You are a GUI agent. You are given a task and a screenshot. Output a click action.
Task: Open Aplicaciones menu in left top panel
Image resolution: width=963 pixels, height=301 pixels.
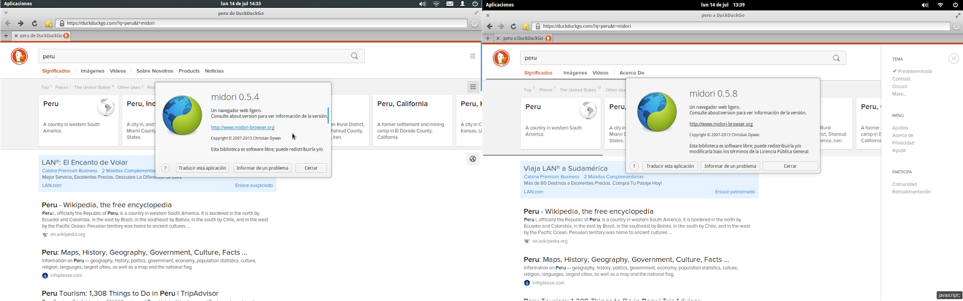(x=18, y=4)
